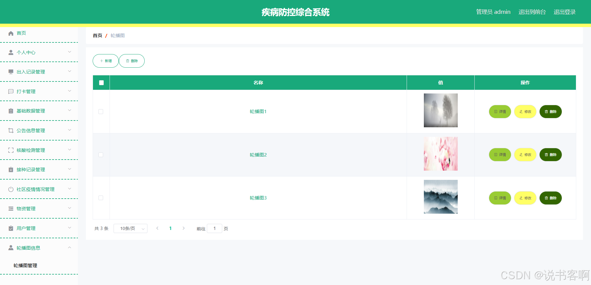591x285 pixels.
Task: Open the 10条/页 page size dropdown
Action: coord(131,228)
